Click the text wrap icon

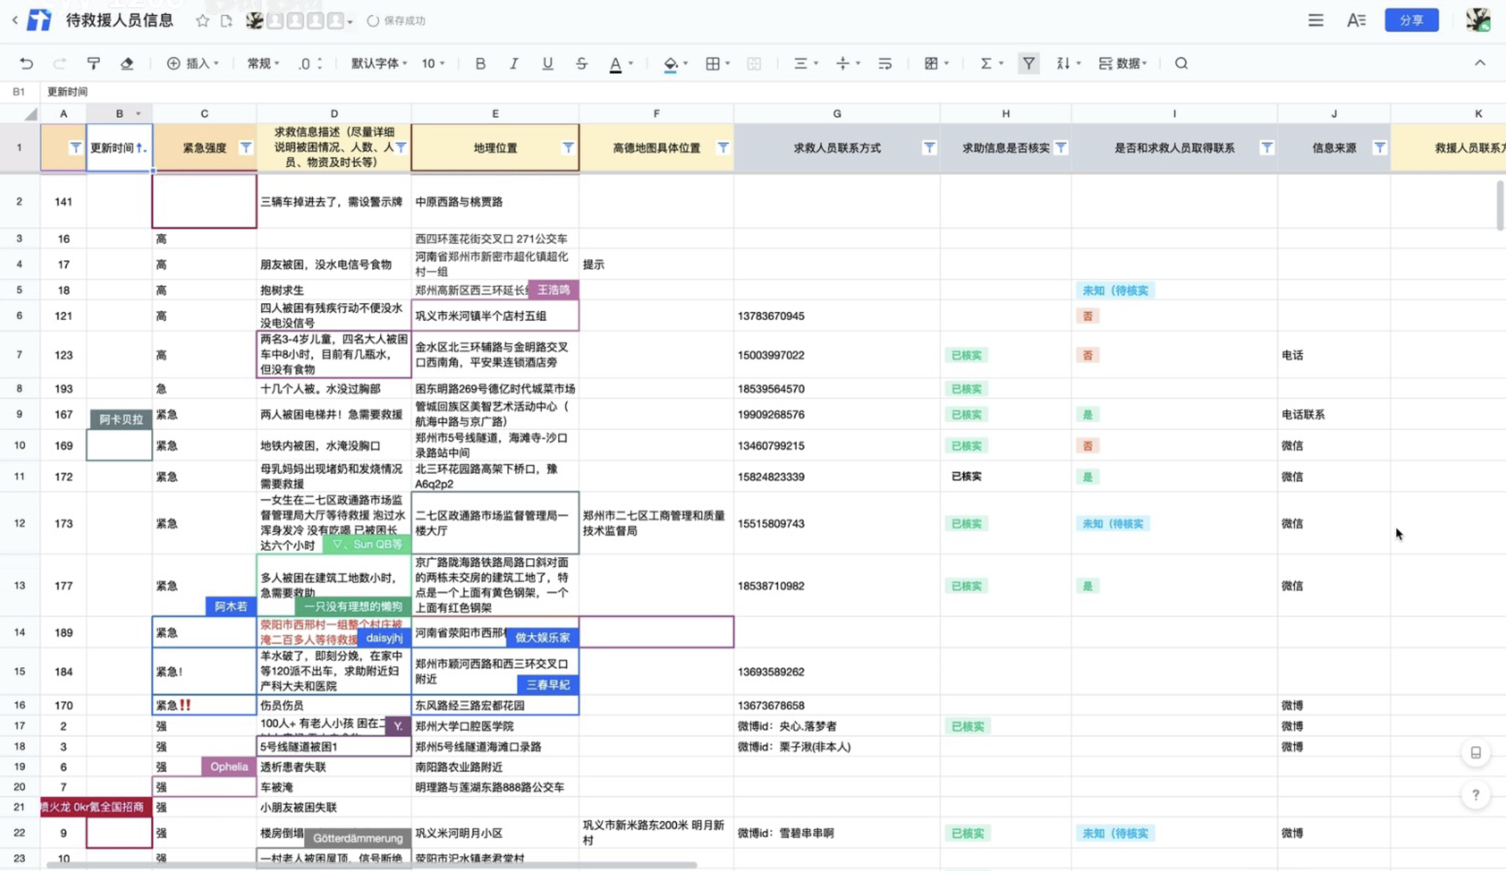coord(885,63)
